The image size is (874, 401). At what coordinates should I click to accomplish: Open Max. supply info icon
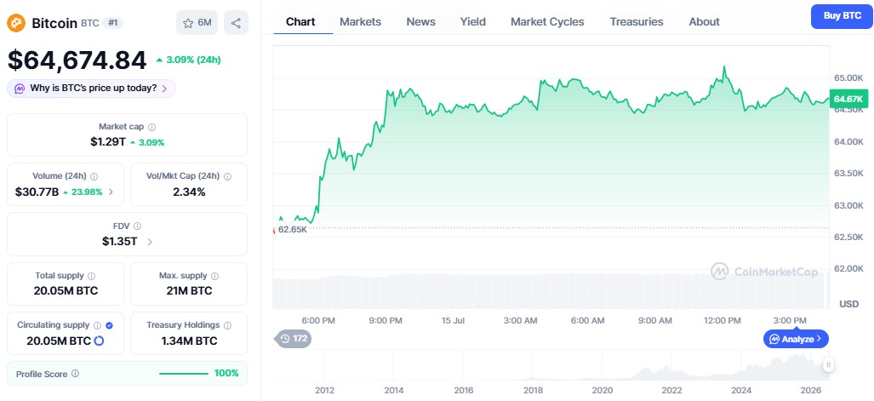click(214, 276)
